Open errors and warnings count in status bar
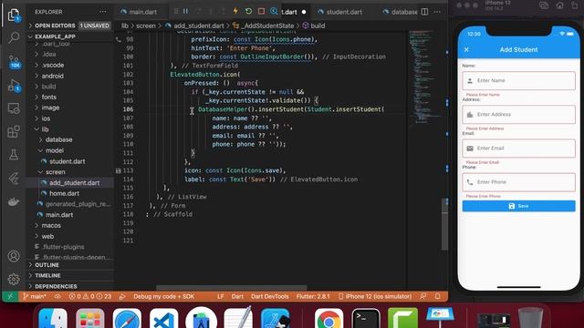584x328 pixels. pos(89,296)
